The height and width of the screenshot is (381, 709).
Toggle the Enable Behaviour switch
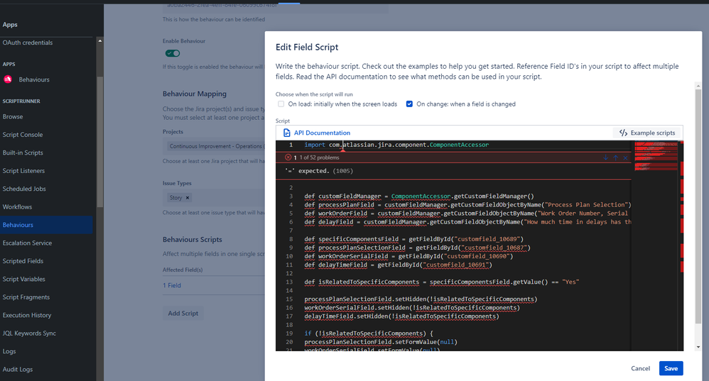[x=173, y=53]
